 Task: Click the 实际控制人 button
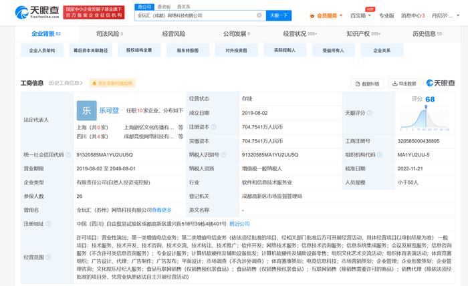click(285, 50)
